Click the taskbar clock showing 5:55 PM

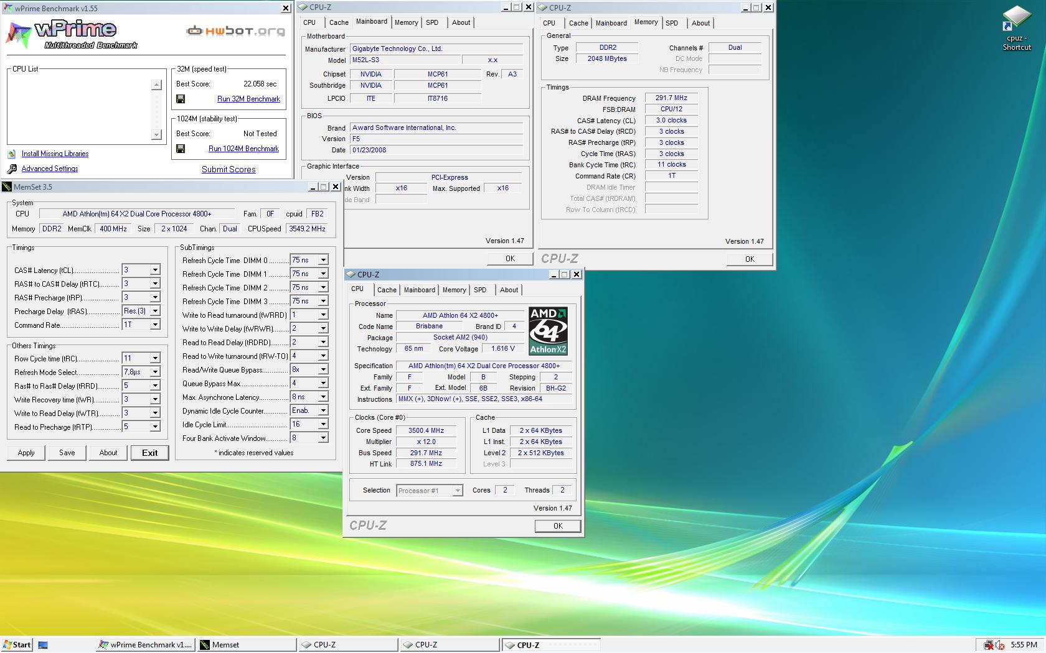coord(1024,645)
